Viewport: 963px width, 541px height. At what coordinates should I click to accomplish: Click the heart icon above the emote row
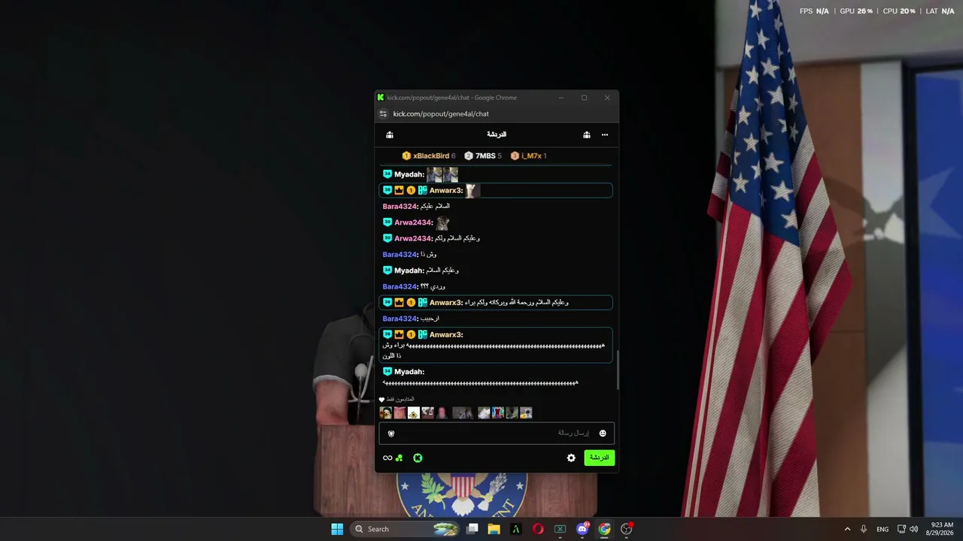coord(381,400)
